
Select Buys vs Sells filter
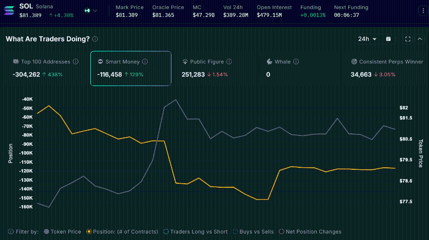(x=253, y=232)
